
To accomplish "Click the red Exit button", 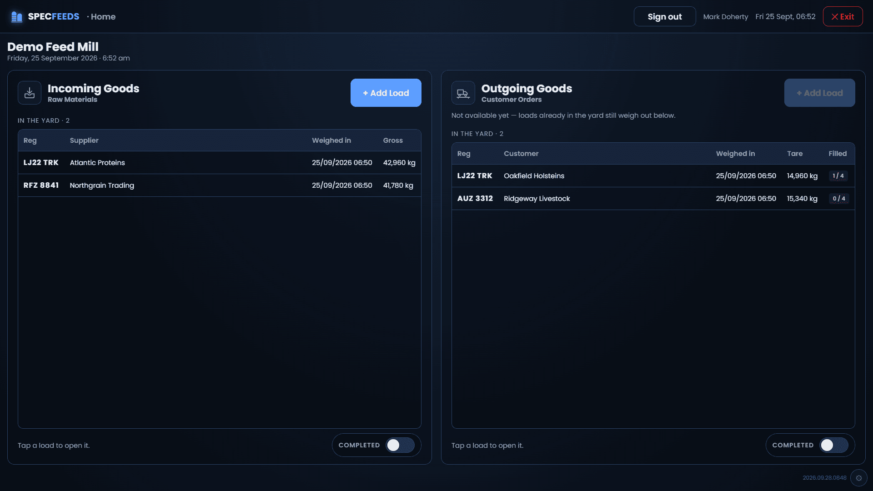I will coord(843,16).
